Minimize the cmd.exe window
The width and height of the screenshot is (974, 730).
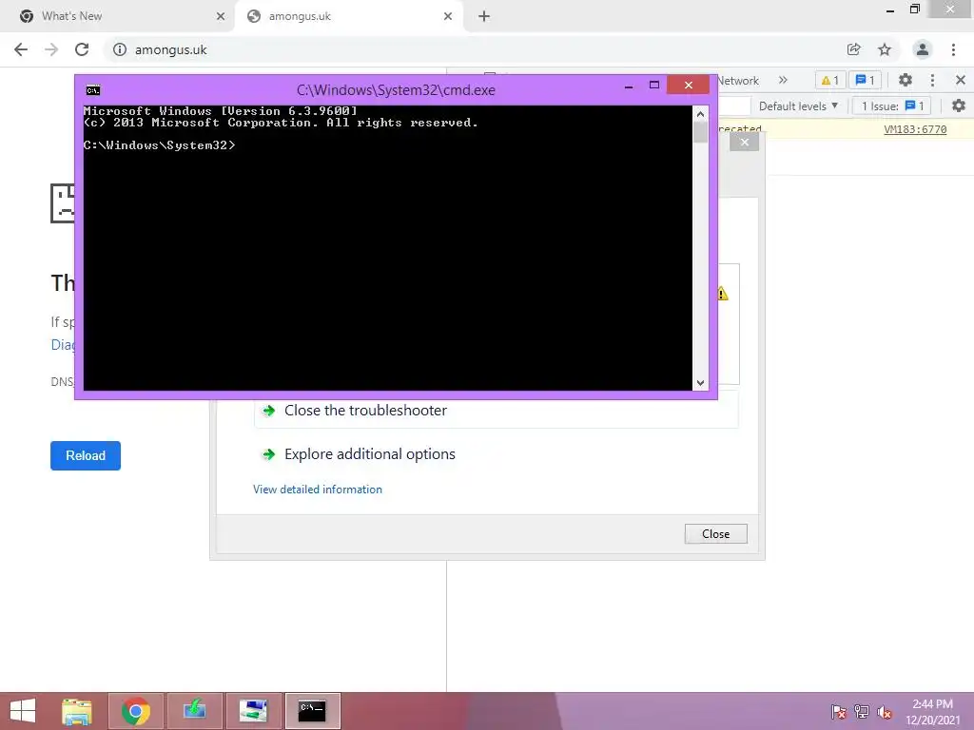point(629,86)
